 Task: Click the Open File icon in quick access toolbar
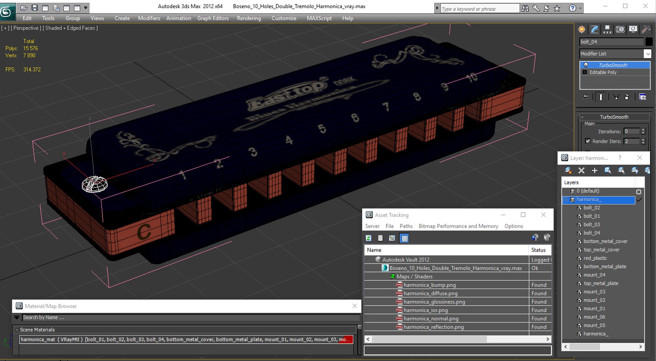24,8
